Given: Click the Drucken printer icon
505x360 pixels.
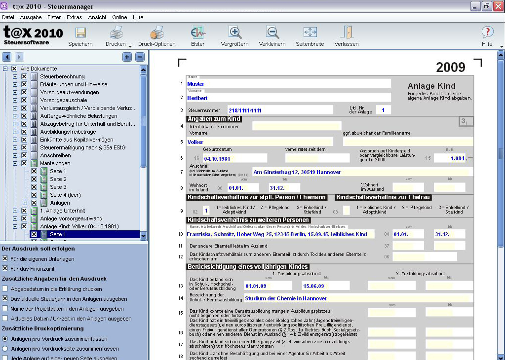Looking at the screenshot, I should coord(116,34).
